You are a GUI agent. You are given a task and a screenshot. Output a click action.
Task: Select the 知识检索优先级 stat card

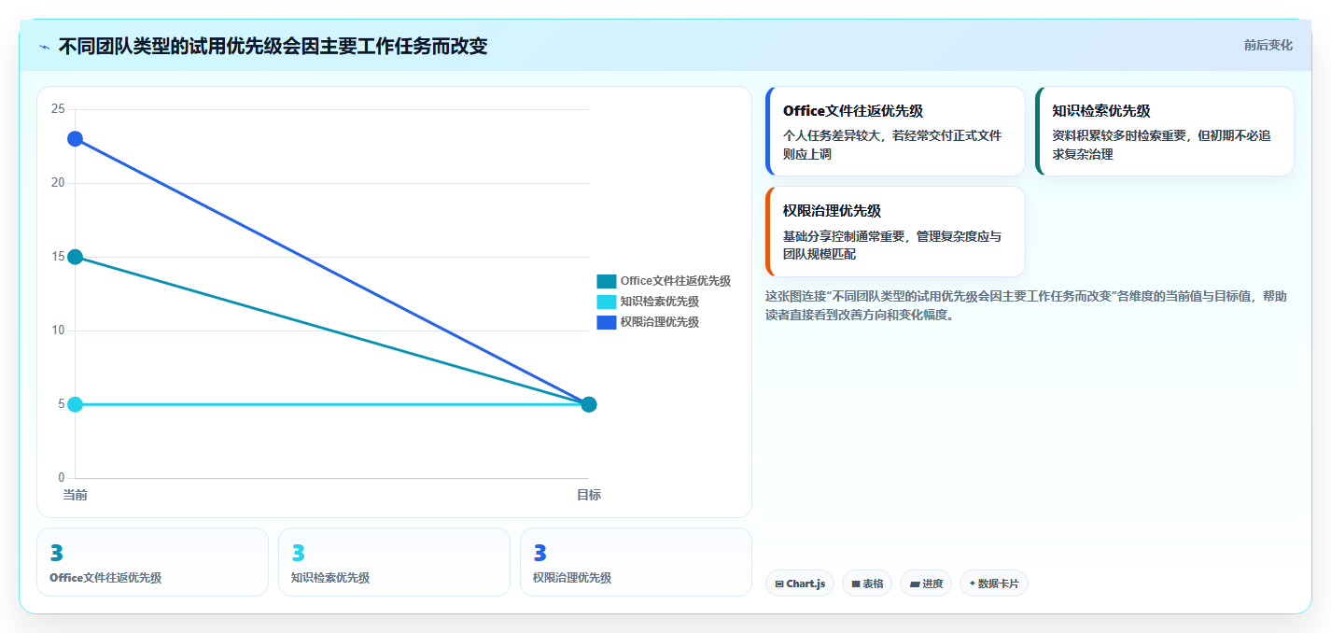click(394, 562)
